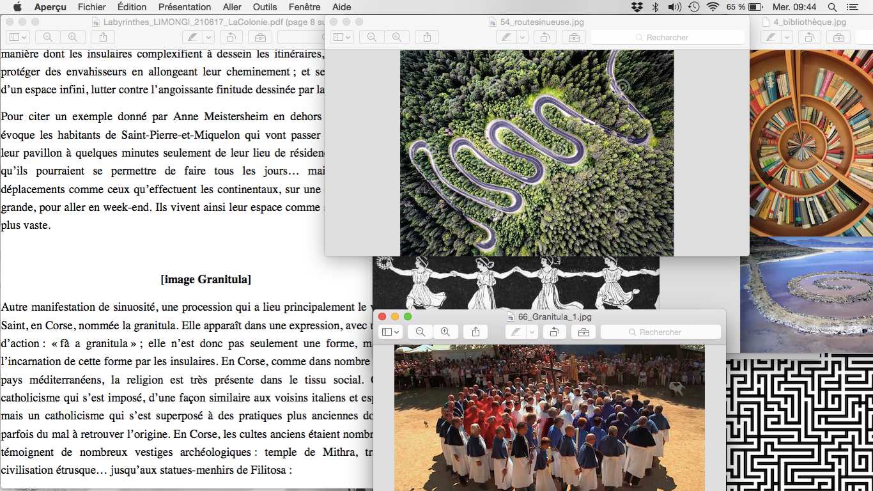The image size is (873, 491).
Task: Open the Présentation menu
Action: pos(185,7)
